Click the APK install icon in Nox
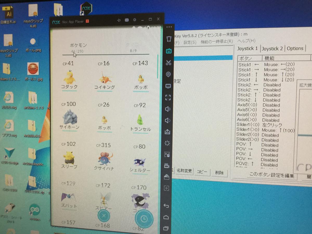312x234 pixels. point(168,132)
